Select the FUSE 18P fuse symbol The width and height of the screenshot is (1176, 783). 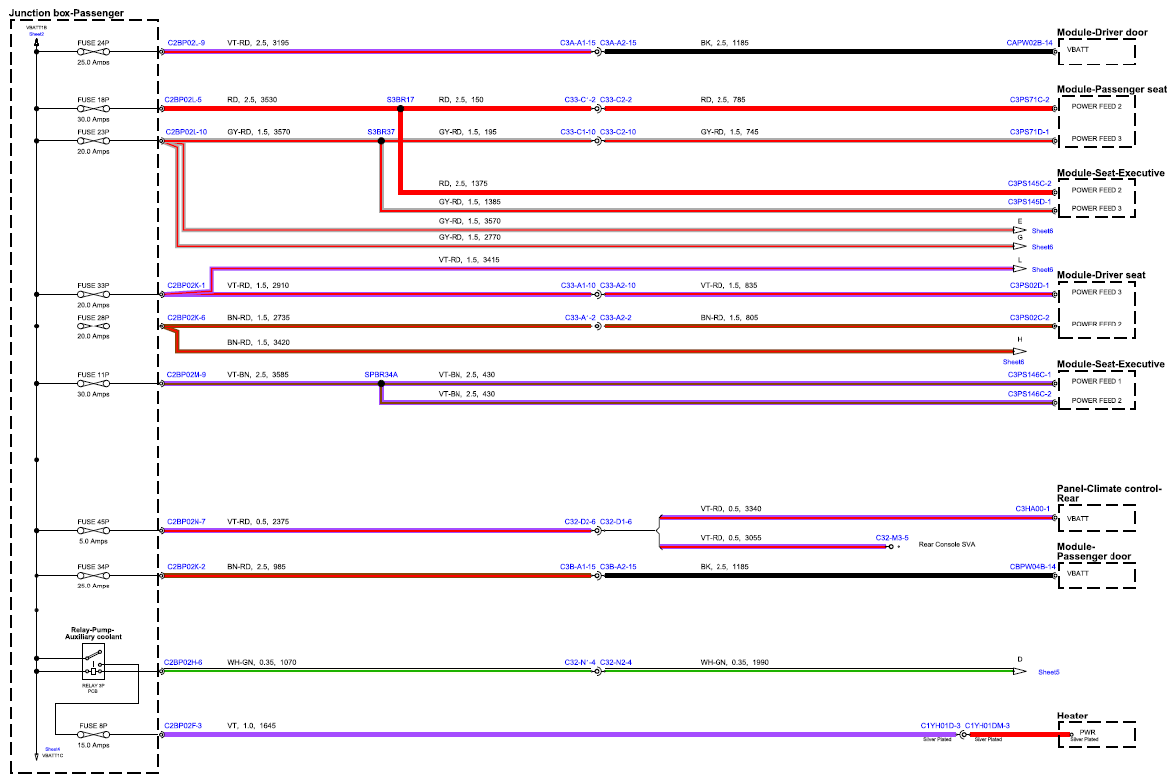(93, 109)
